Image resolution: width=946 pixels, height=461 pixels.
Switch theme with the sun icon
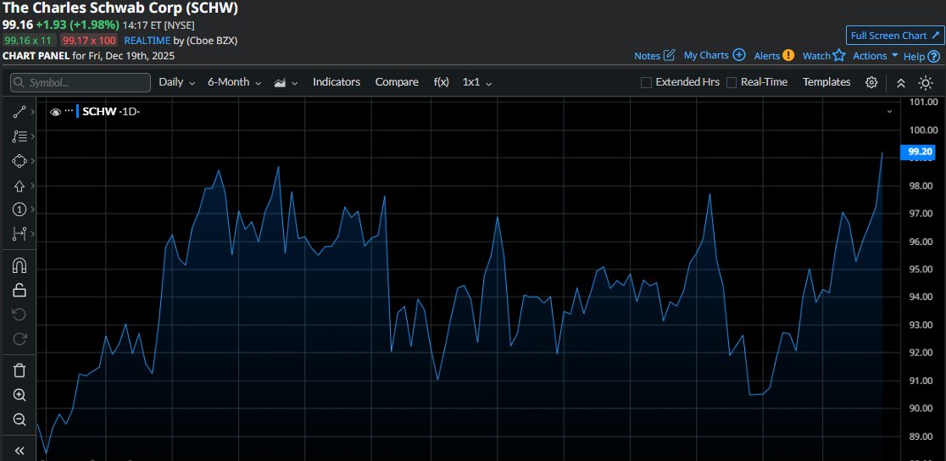coord(926,83)
